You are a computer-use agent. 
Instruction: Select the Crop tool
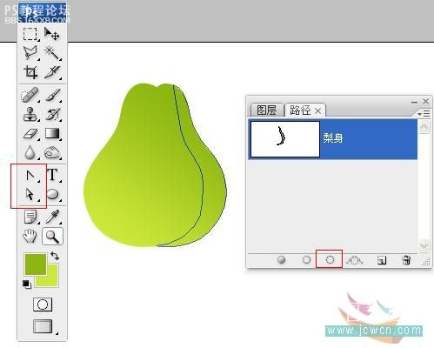click(30, 72)
